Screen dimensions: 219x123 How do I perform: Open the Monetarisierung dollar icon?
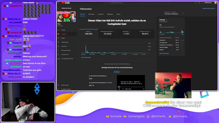[x=58, y=50]
